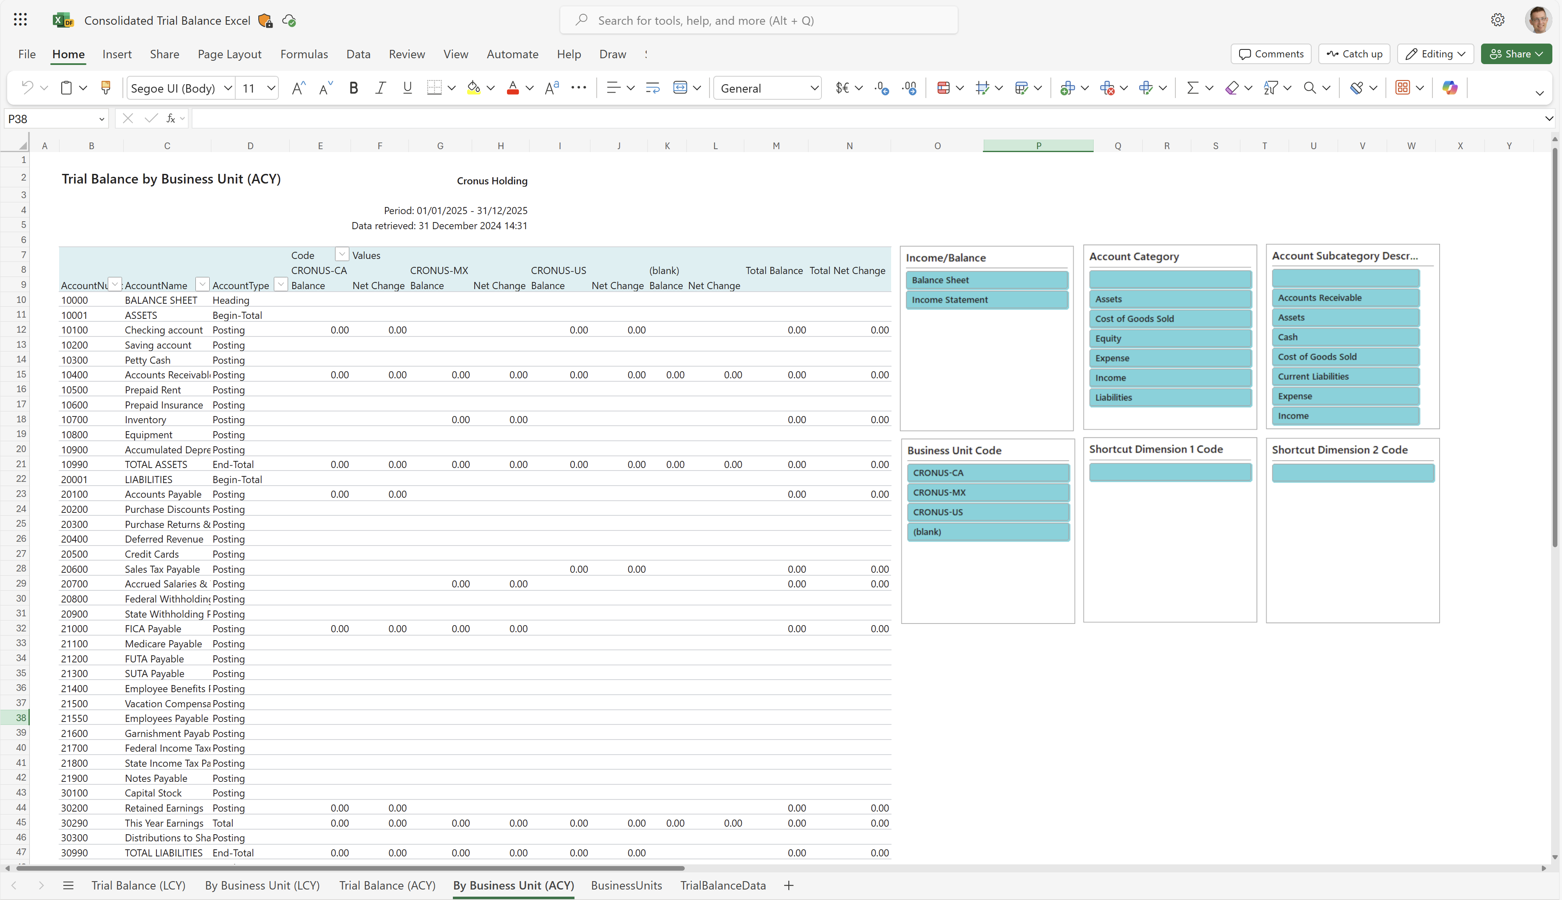Toggle Balance Sheet filter option

point(986,279)
